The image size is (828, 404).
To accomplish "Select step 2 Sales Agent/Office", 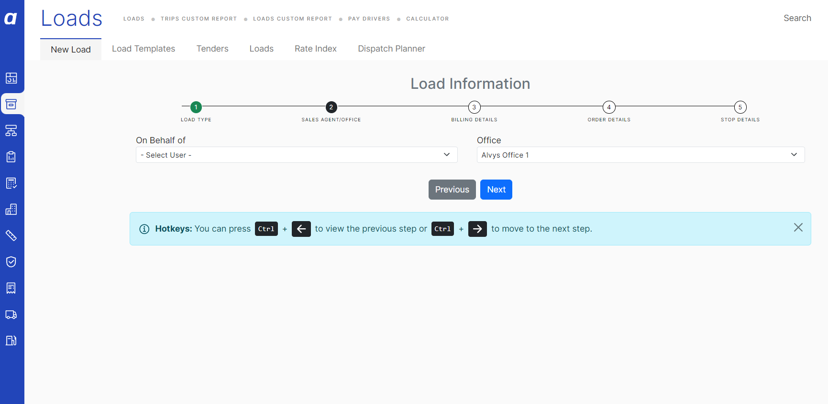I will (x=331, y=107).
